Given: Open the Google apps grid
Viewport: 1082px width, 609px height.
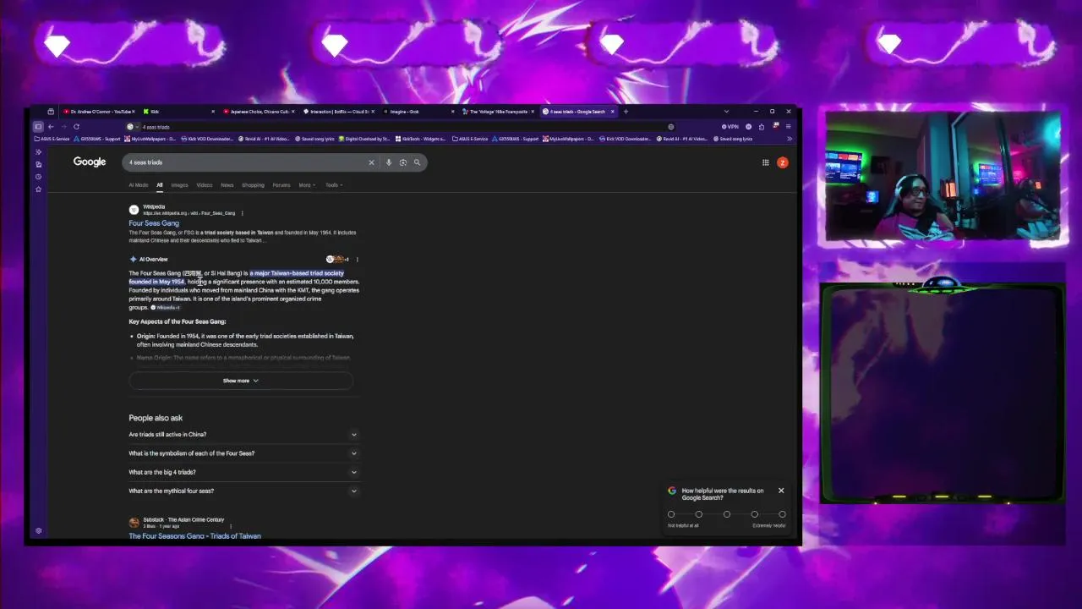Looking at the screenshot, I should click(x=766, y=162).
